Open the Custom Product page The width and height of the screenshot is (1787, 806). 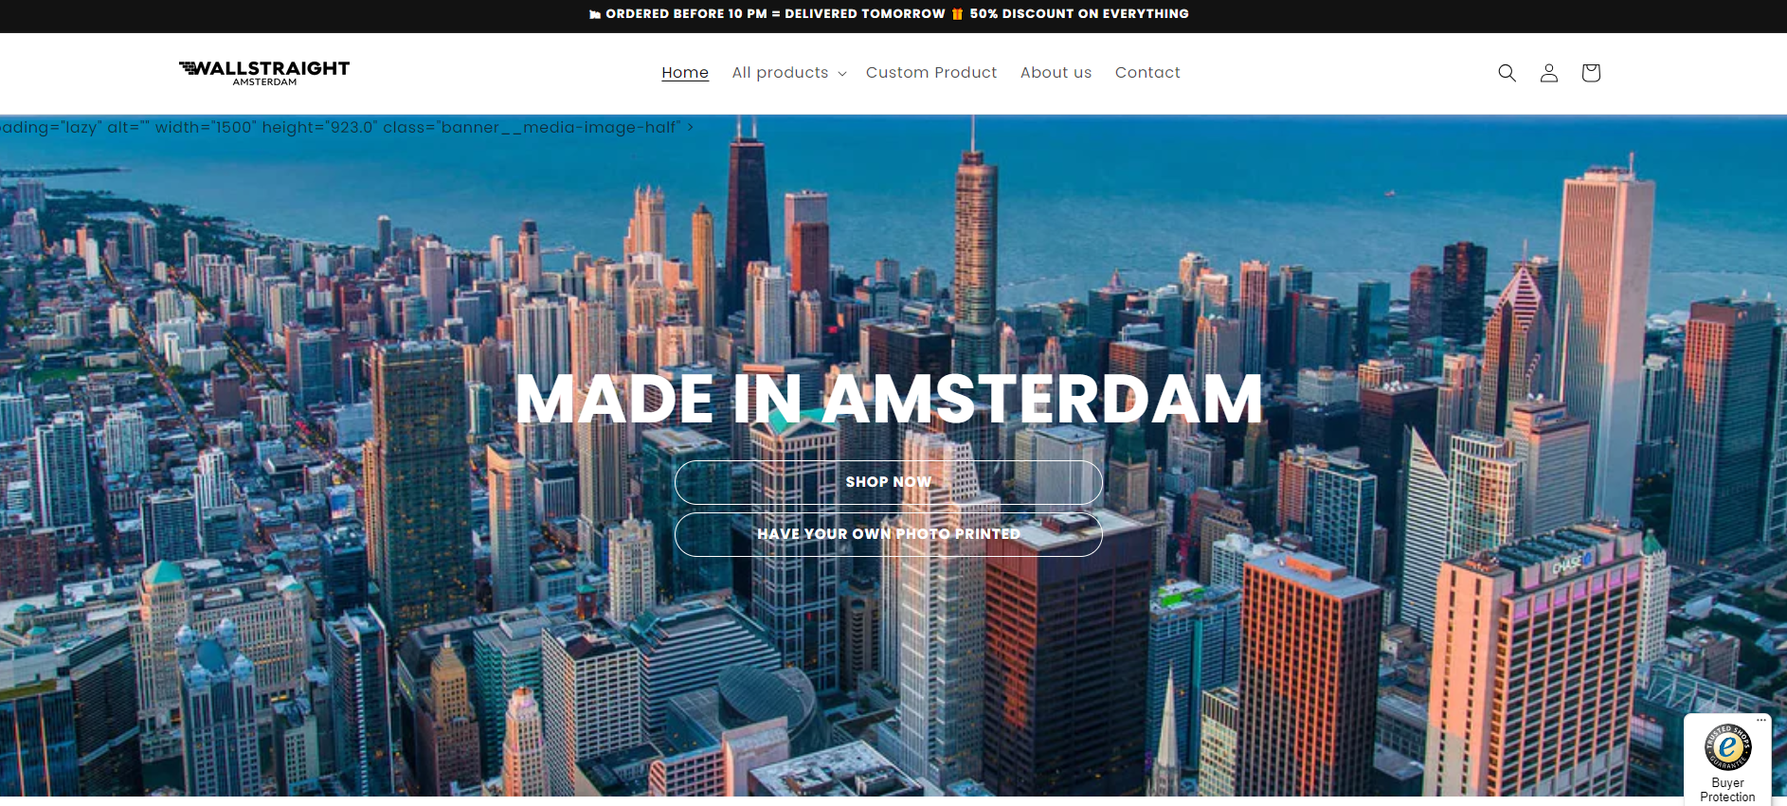point(930,73)
